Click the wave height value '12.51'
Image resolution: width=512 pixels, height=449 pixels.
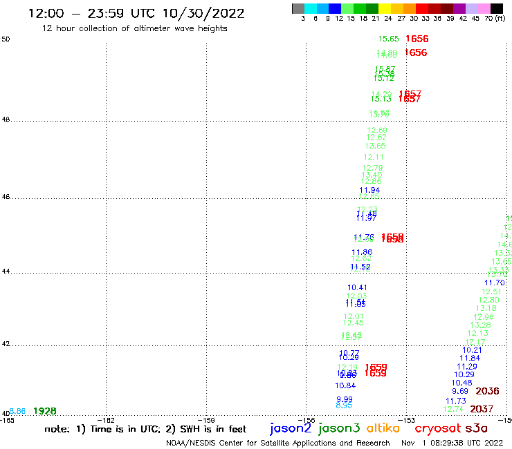tap(491, 292)
